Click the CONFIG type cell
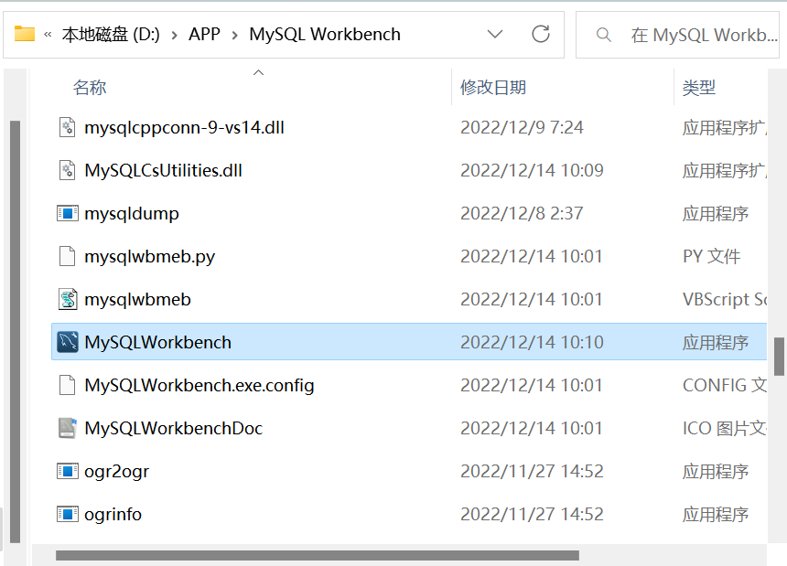The width and height of the screenshot is (787, 566). click(x=724, y=385)
